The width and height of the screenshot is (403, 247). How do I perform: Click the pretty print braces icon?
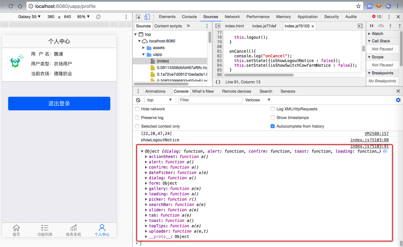(x=218, y=82)
